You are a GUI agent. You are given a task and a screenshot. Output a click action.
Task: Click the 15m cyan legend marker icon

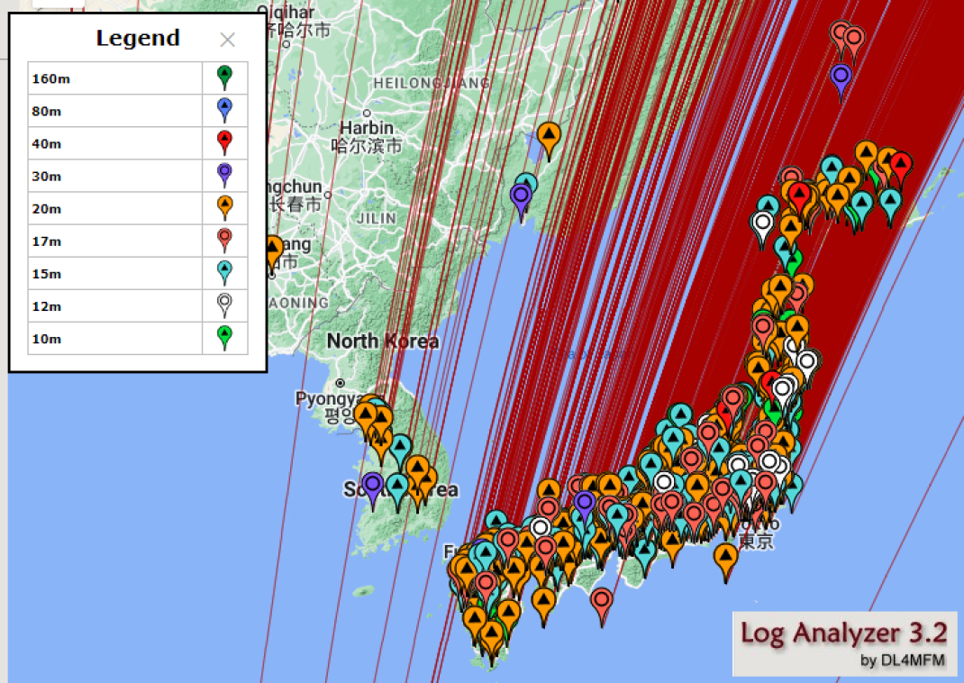click(x=224, y=272)
